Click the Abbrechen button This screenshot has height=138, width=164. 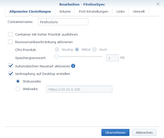[144, 132]
